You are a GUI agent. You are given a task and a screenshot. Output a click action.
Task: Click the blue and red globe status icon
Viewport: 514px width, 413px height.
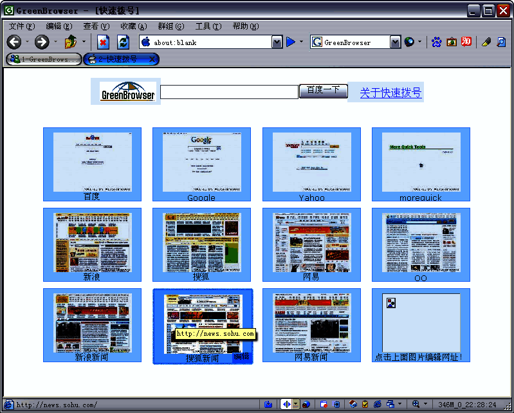click(306, 404)
